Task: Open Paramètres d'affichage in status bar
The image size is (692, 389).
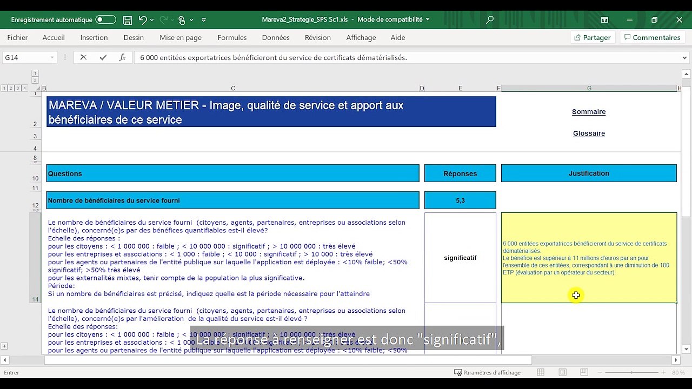Action: [487, 373]
